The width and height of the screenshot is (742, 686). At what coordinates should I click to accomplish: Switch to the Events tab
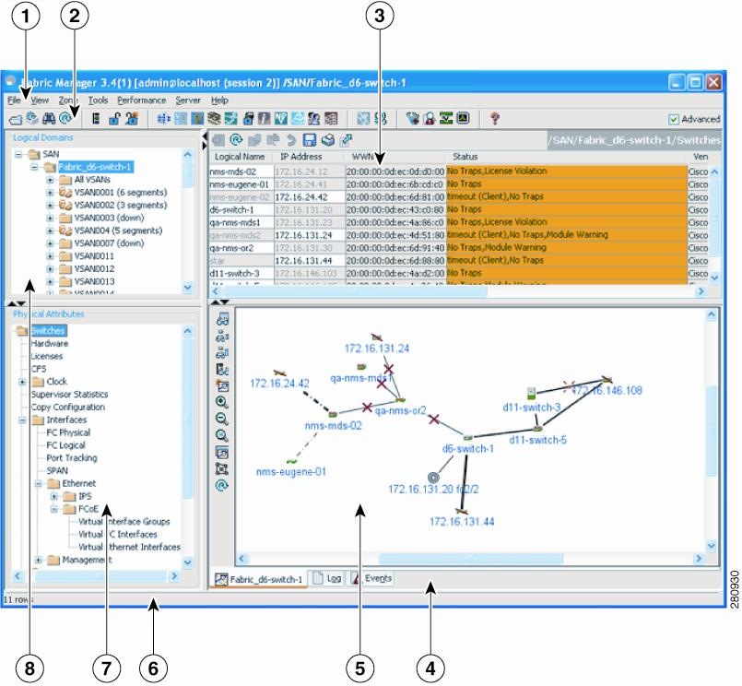click(372, 578)
